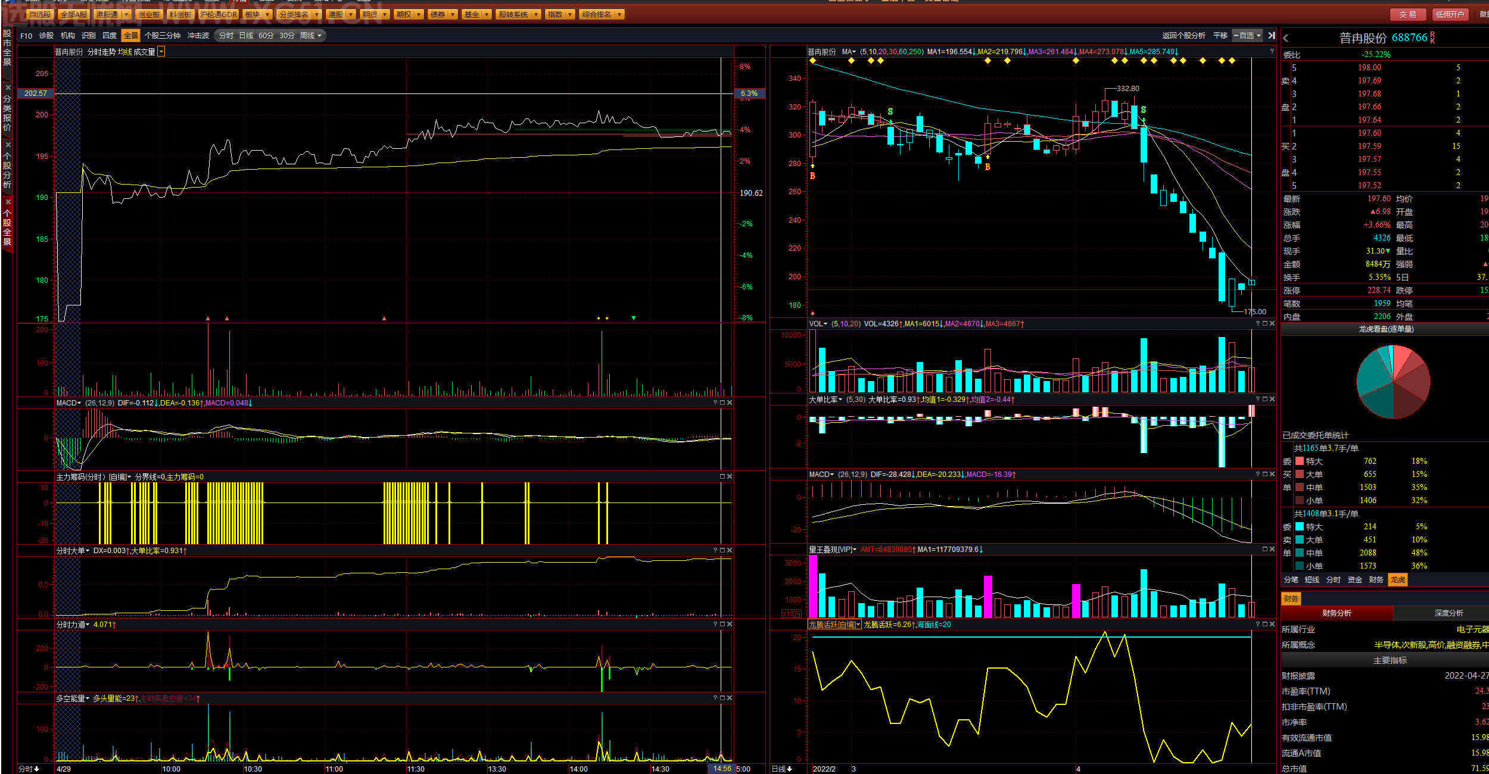1489x774 pixels.
Task: Expand the 债券 dropdown arrow
Action: pyautogui.click(x=453, y=14)
